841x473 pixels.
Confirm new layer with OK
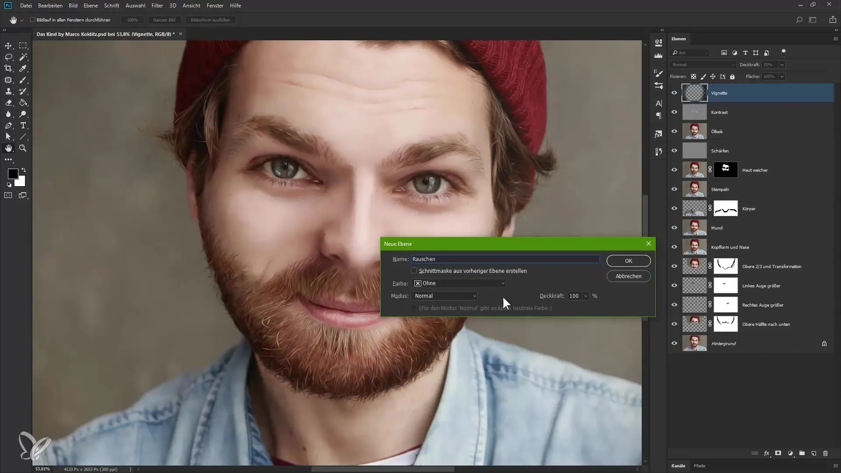click(x=629, y=261)
